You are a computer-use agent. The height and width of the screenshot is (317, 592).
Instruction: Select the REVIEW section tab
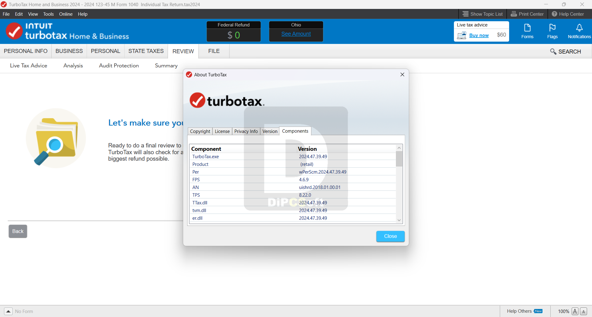coord(183,51)
